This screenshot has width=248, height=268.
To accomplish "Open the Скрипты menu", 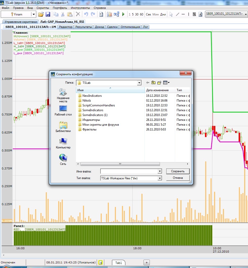I will [x=43, y=8].
